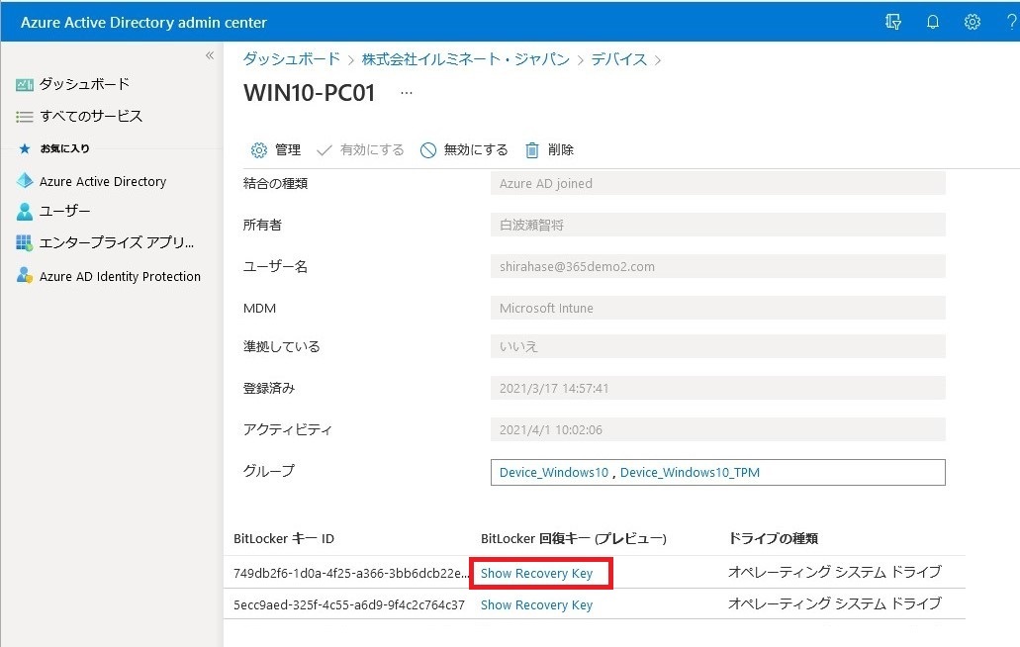Viewport: 1020px width, 647px height.
Task: Open the help question mark icon
Action: [x=1011, y=22]
